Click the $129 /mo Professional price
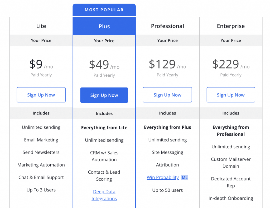Image resolution: width=270 pixels, height=208 pixels. [x=167, y=64]
